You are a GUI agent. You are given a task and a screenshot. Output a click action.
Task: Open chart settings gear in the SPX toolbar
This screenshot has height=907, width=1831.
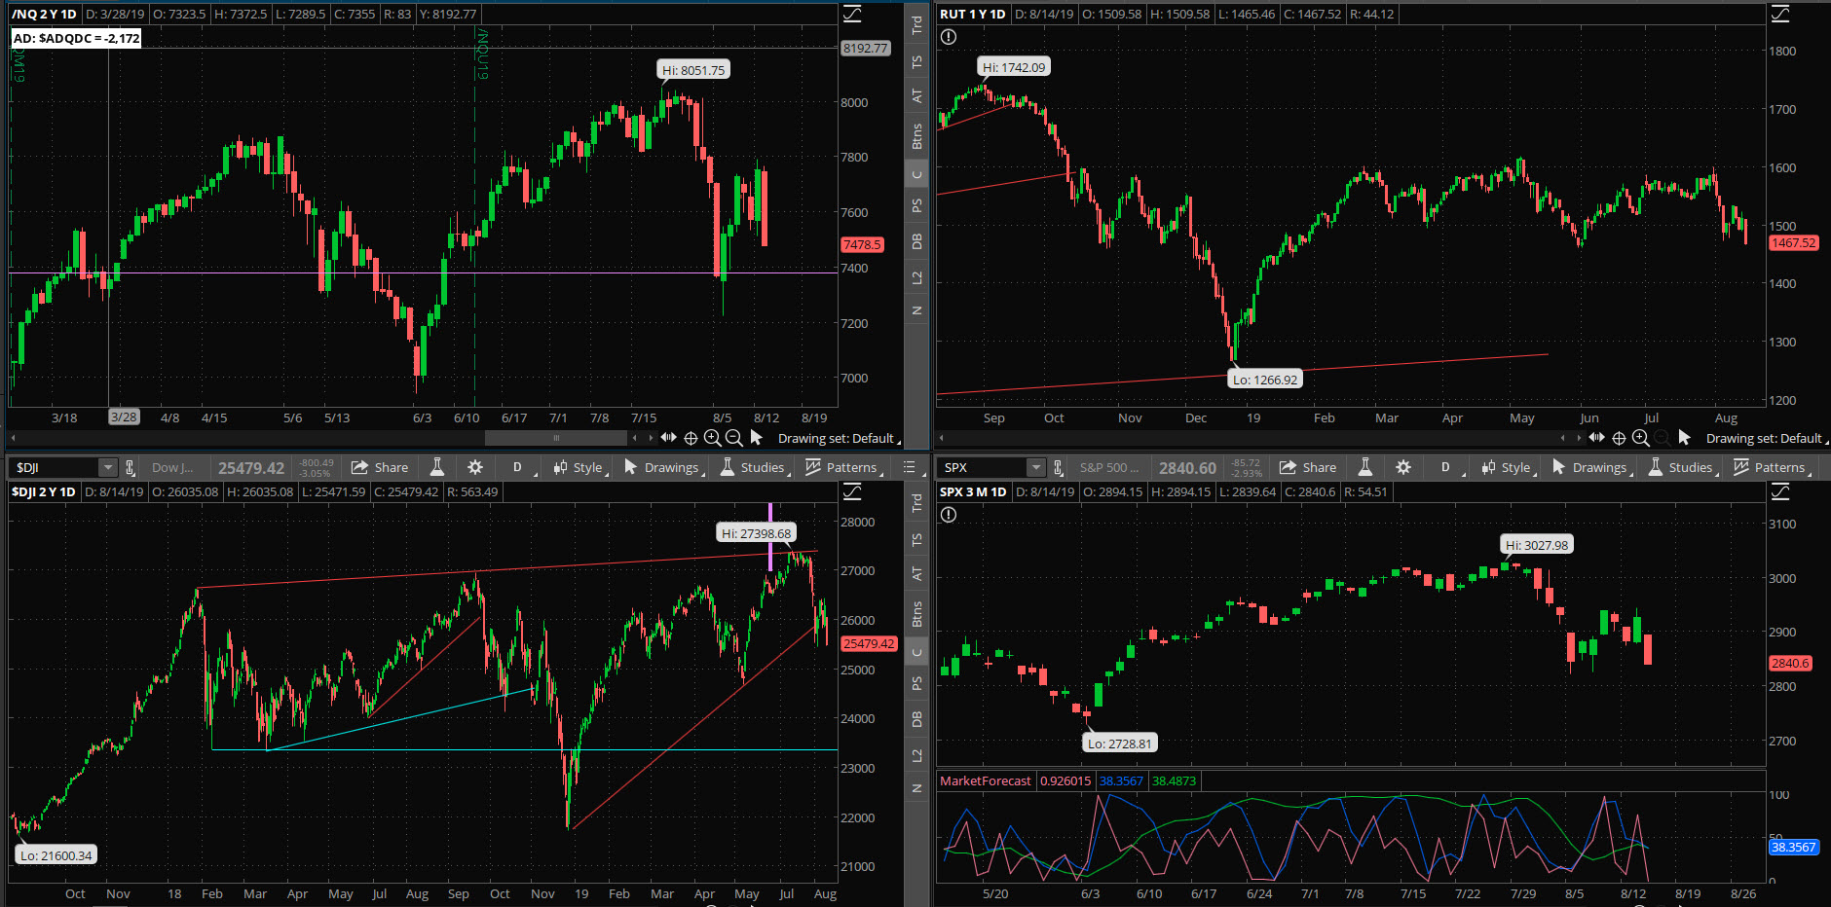coord(1403,467)
